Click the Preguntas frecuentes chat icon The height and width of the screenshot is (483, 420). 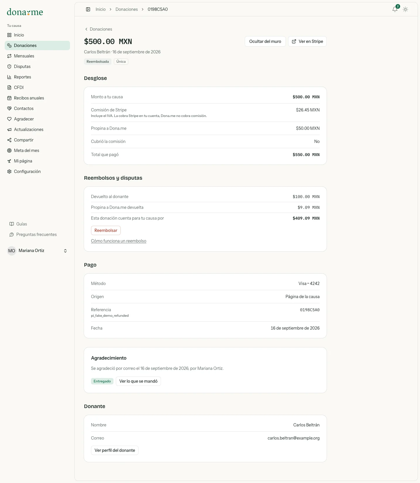click(12, 235)
